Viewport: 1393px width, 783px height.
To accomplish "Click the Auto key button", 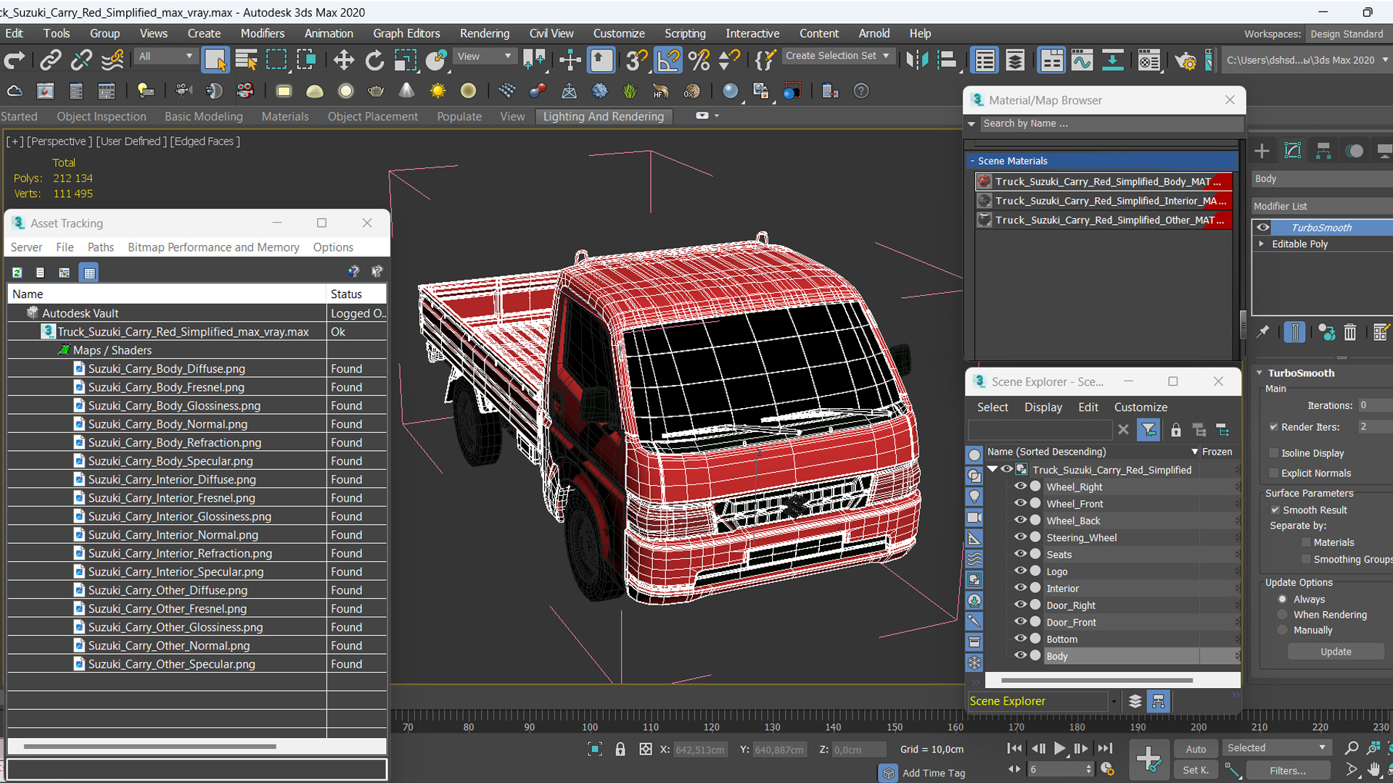I will 1196,750.
